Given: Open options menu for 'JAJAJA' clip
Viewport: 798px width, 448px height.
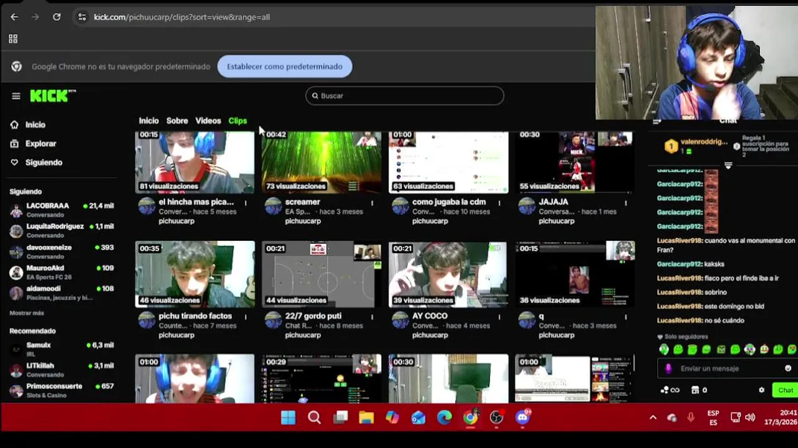Looking at the screenshot, I should click(625, 203).
